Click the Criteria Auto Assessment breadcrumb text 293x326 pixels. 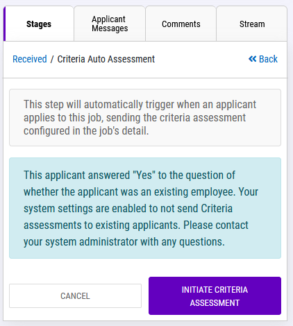point(106,59)
